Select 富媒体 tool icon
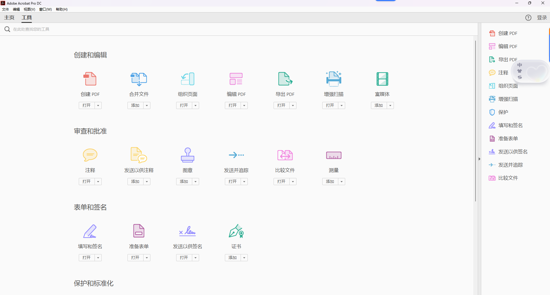Image resolution: width=550 pixels, height=295 pixels. [x=382, y=79]
